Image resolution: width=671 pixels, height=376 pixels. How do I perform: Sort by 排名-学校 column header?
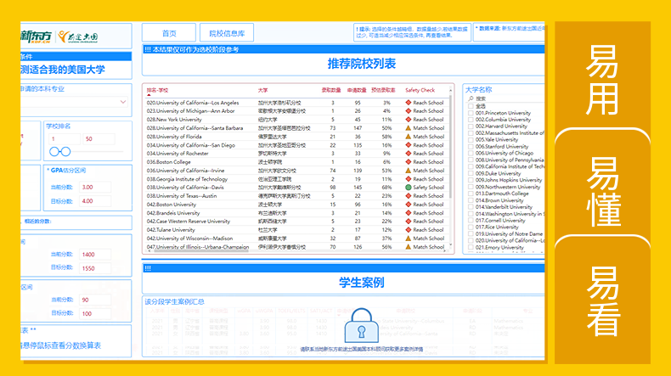(157, 90)
